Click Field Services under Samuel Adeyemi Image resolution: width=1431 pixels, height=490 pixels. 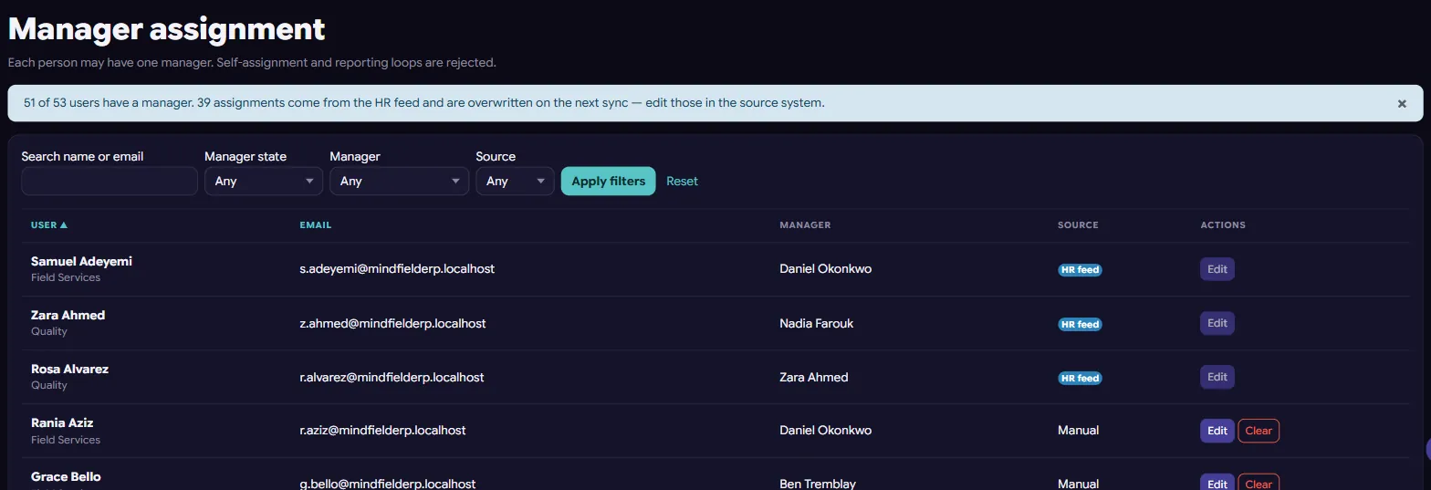pyautogui.click(x=66, y=277)
